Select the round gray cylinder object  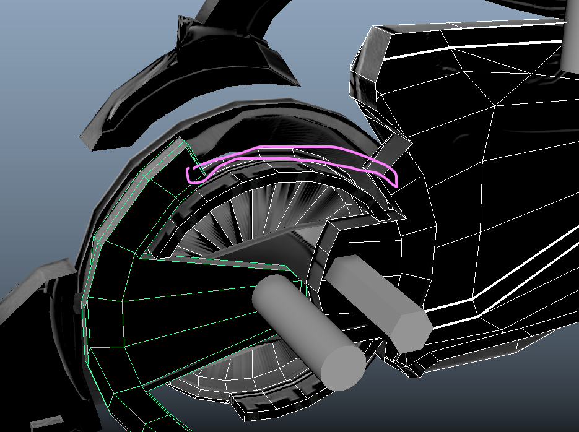tap(308, 332)
